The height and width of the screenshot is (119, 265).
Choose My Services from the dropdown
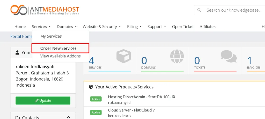pos(51,36)
